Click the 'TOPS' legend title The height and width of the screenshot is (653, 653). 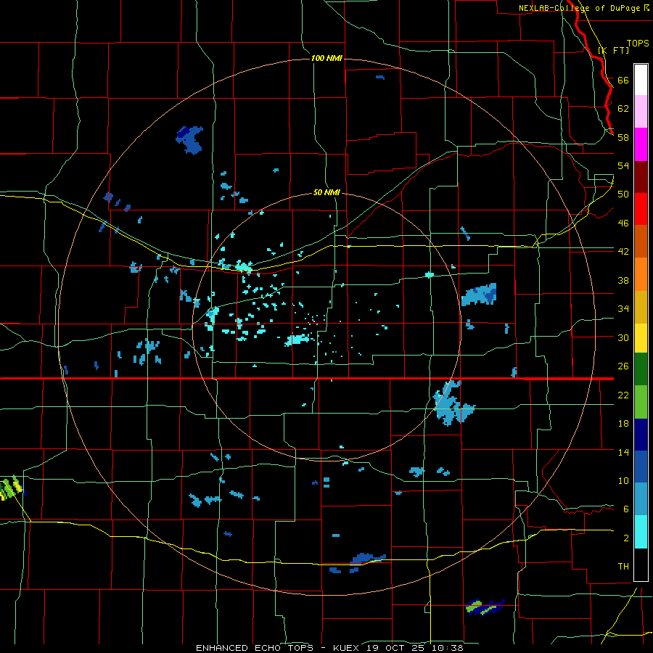tap(638, 43)
